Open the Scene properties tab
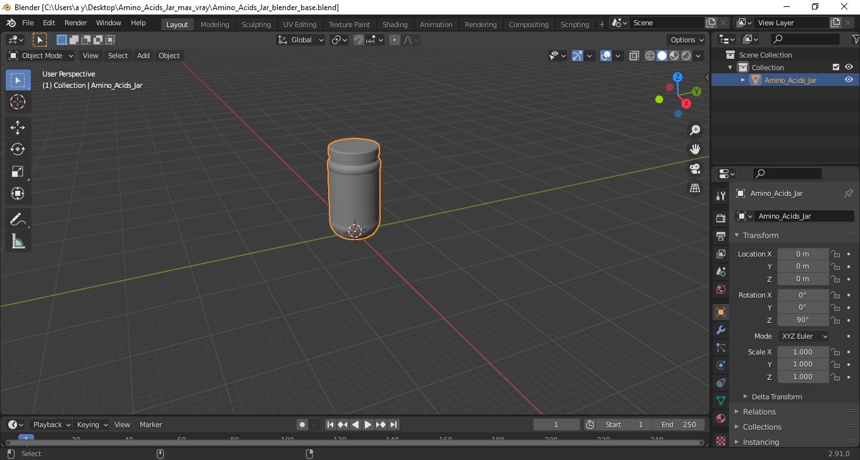 click(x=721, y=272)
